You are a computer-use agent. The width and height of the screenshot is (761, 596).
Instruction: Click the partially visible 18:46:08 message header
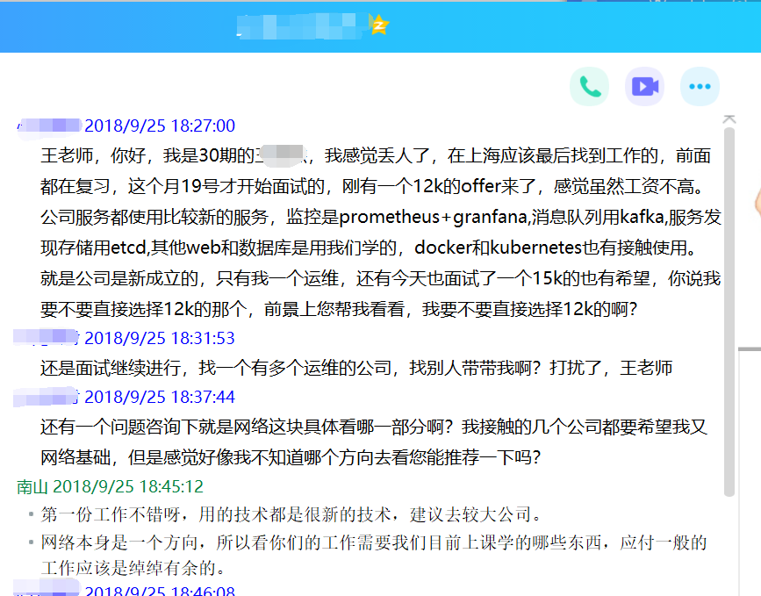click(x=160, y=591)
